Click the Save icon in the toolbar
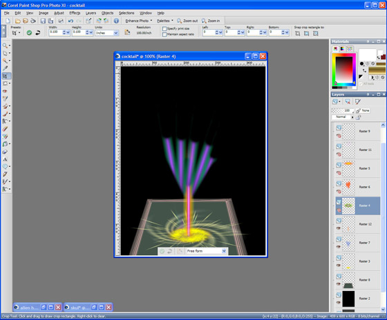 (x=43, y=21)
